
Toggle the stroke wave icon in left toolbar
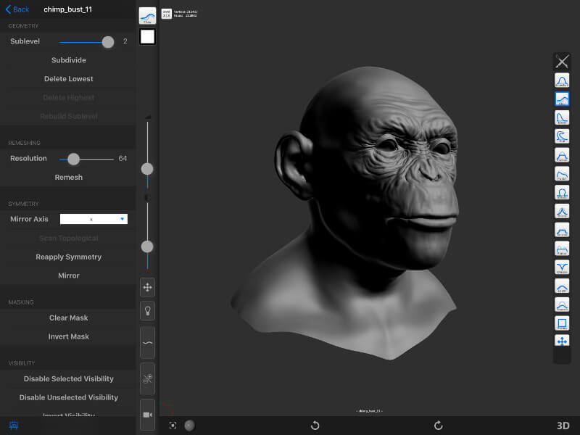147,342
